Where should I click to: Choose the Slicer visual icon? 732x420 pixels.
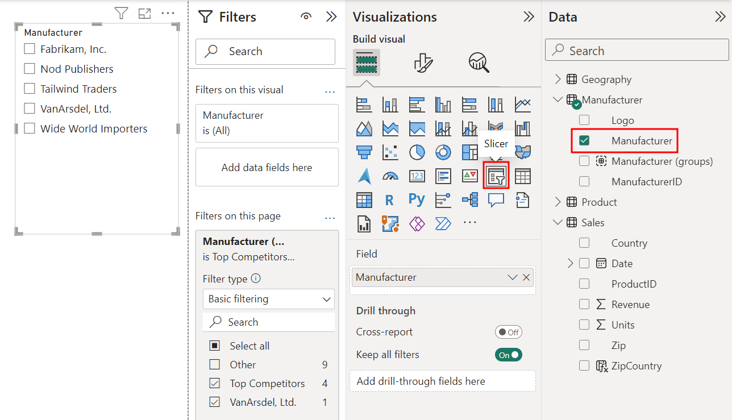(496, 176)
